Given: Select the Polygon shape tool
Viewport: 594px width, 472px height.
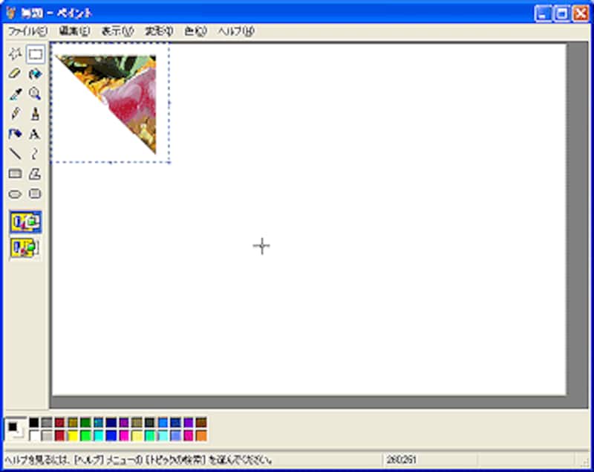Looking at the screenshot, I should [35, 174].
